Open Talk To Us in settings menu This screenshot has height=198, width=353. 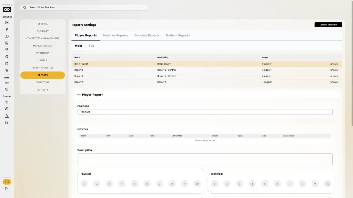[x=42, y=82]
